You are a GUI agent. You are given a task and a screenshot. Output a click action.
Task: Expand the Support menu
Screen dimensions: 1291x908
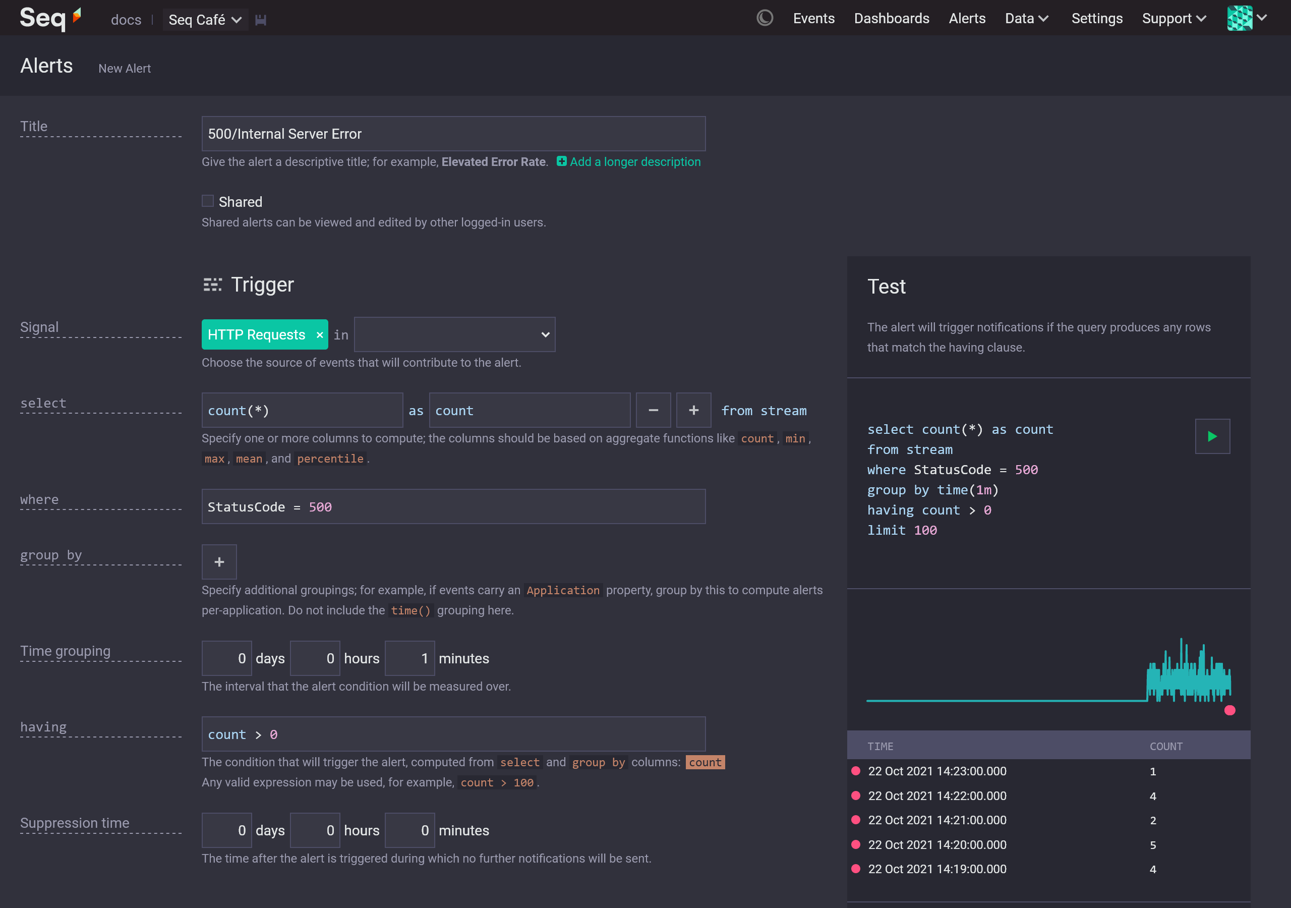tap(1174, 18)
